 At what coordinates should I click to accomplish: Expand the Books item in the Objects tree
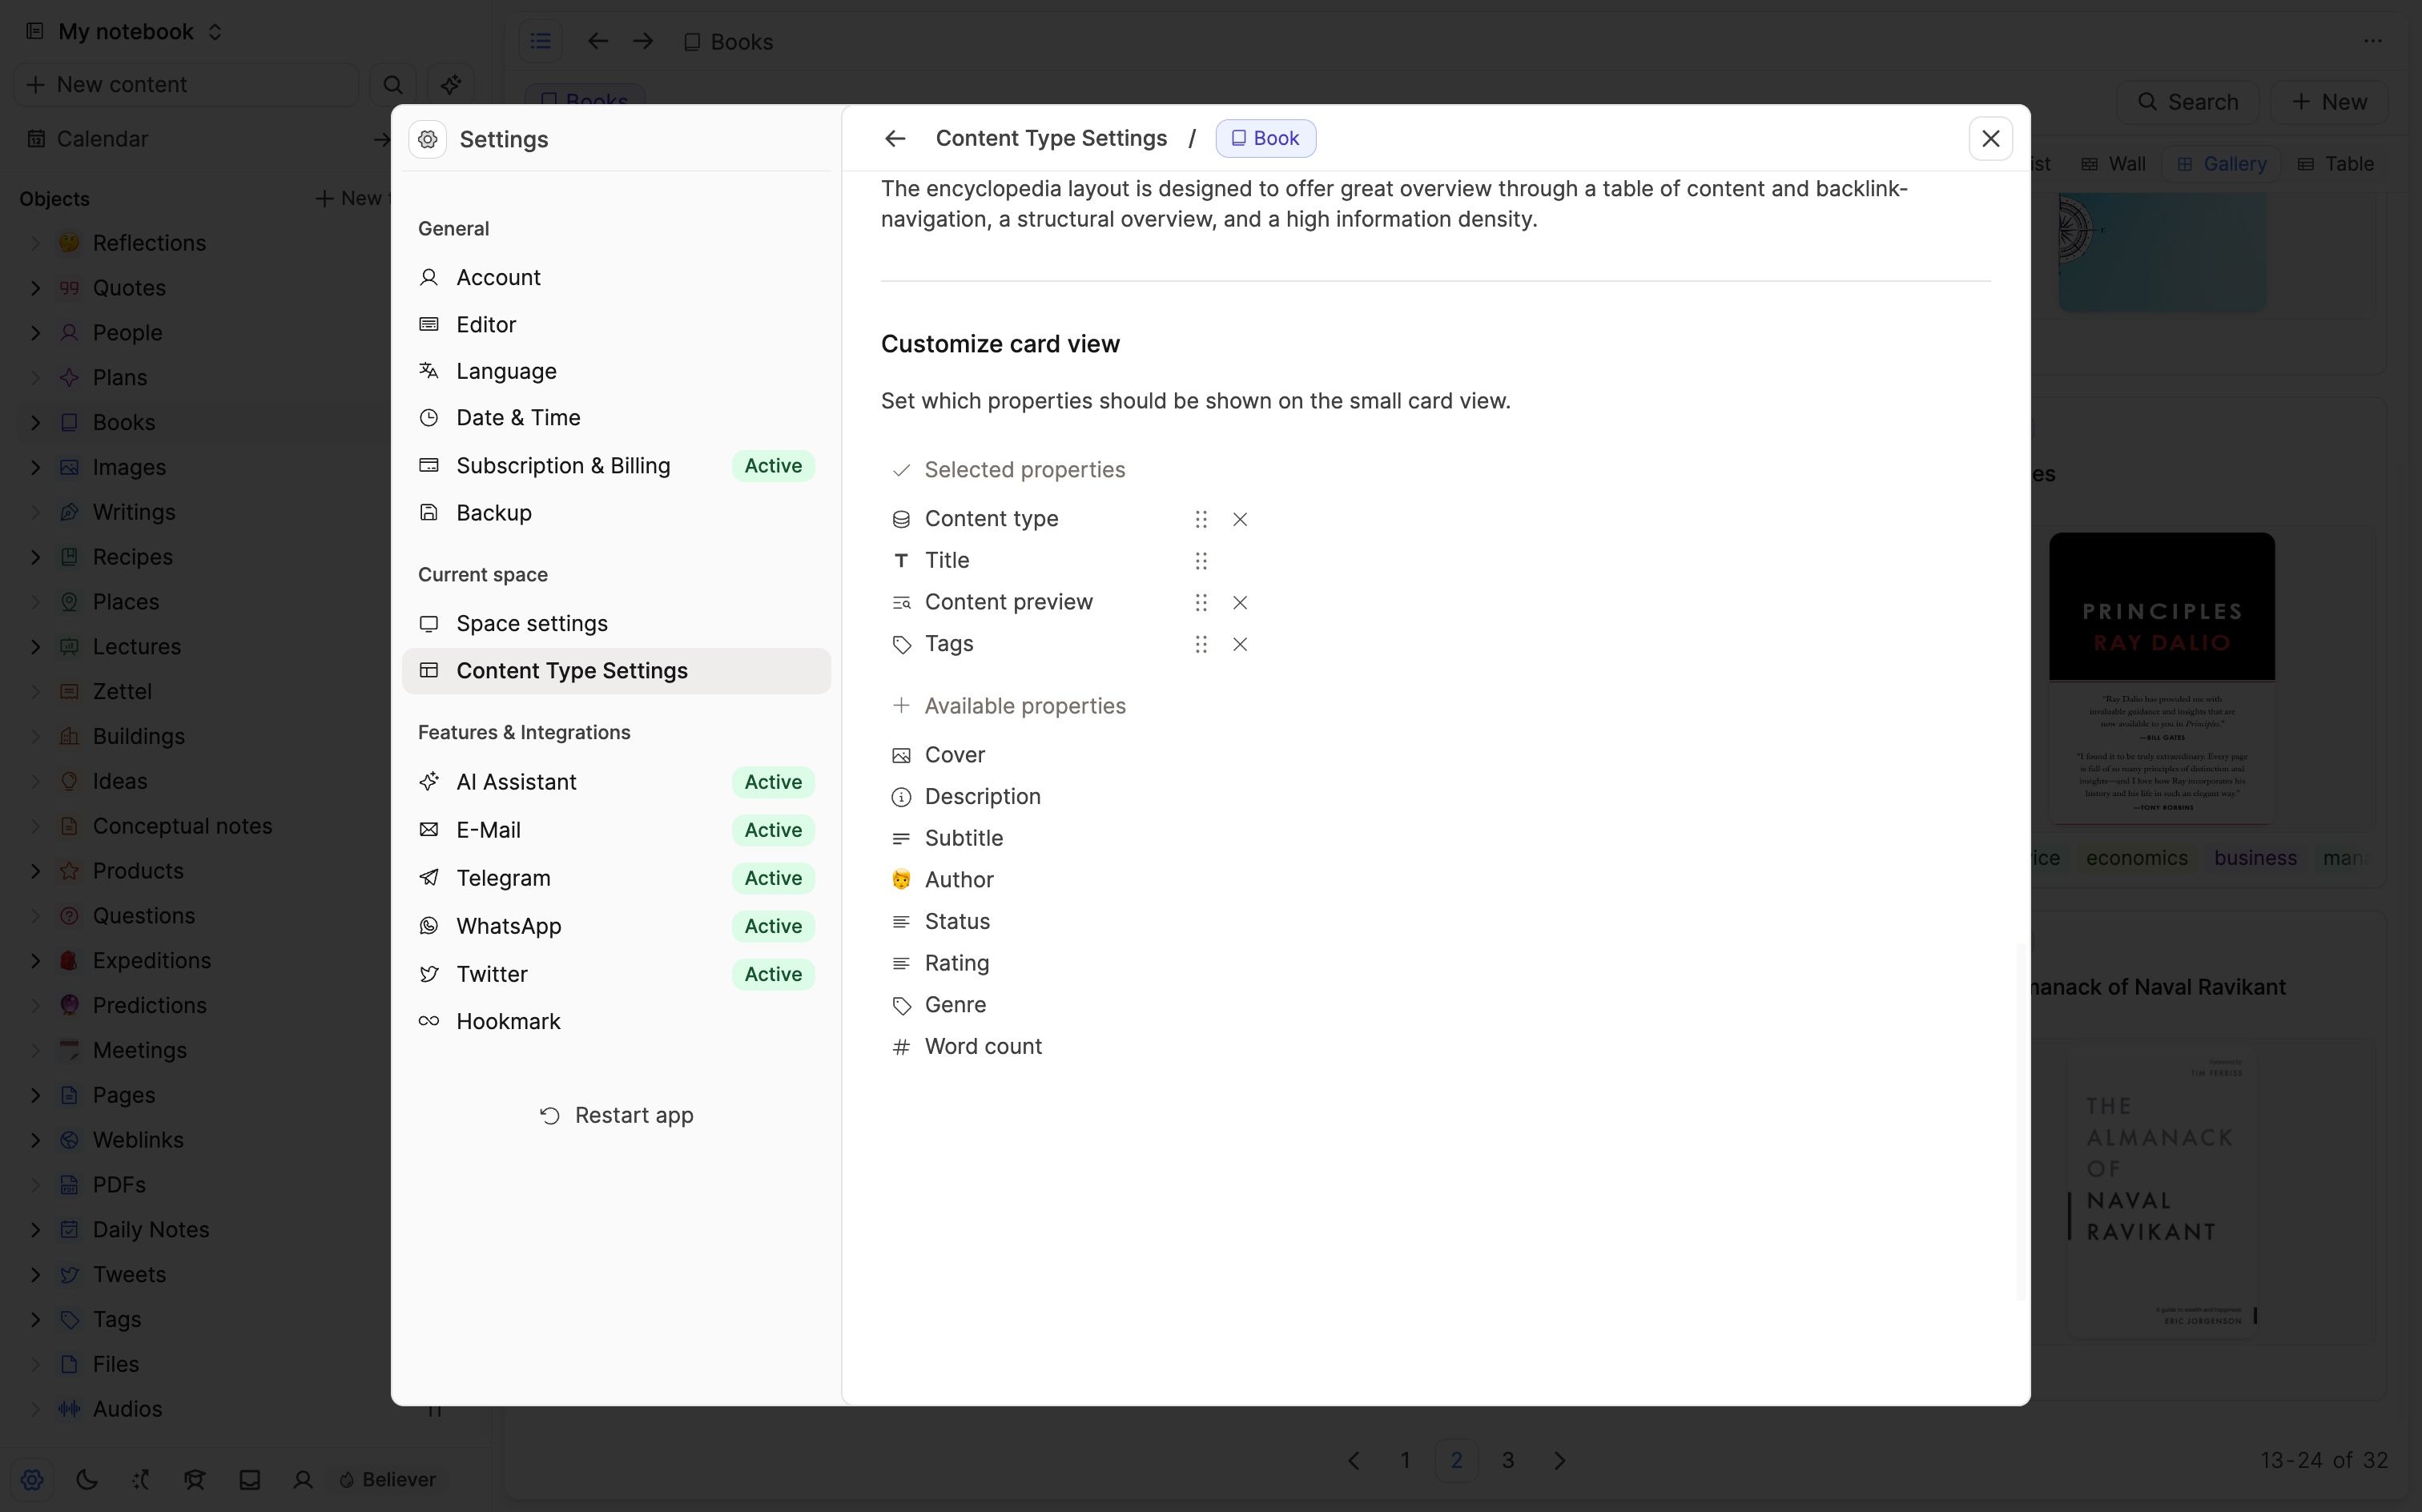tap(34, 421)
